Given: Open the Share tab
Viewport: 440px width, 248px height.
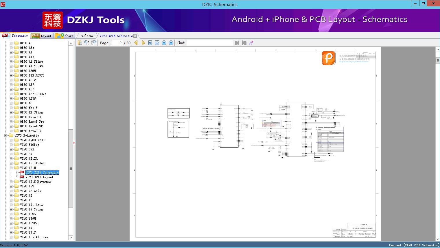Looking at the screenshot, I should 64,36.
